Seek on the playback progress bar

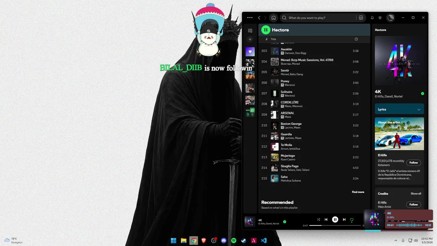click(x=335, y=225)
